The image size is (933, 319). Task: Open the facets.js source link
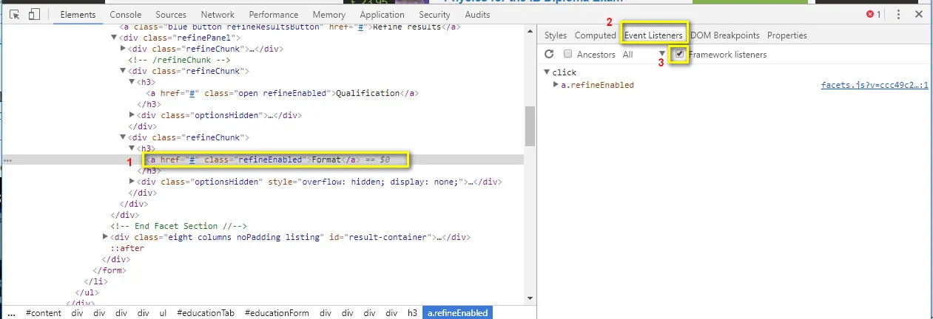tap(875, 85)
